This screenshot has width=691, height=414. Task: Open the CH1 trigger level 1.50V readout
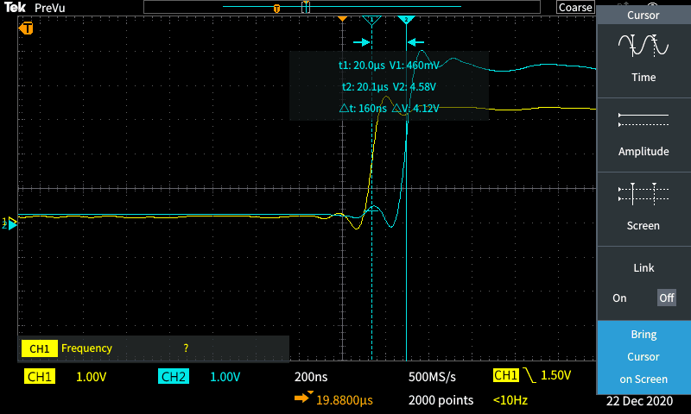coord(532,376)
